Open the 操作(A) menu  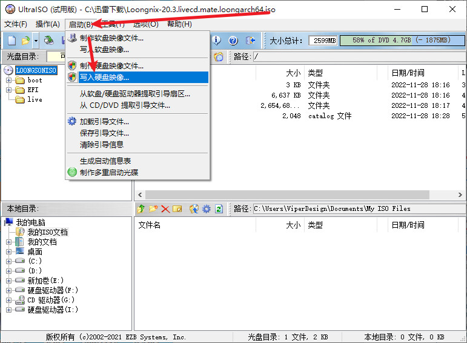(48, 24)
